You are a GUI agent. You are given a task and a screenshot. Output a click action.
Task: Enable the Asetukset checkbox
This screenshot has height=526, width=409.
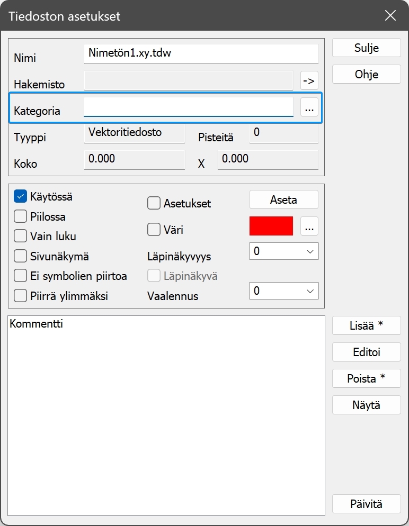click(x=154, y=203)
